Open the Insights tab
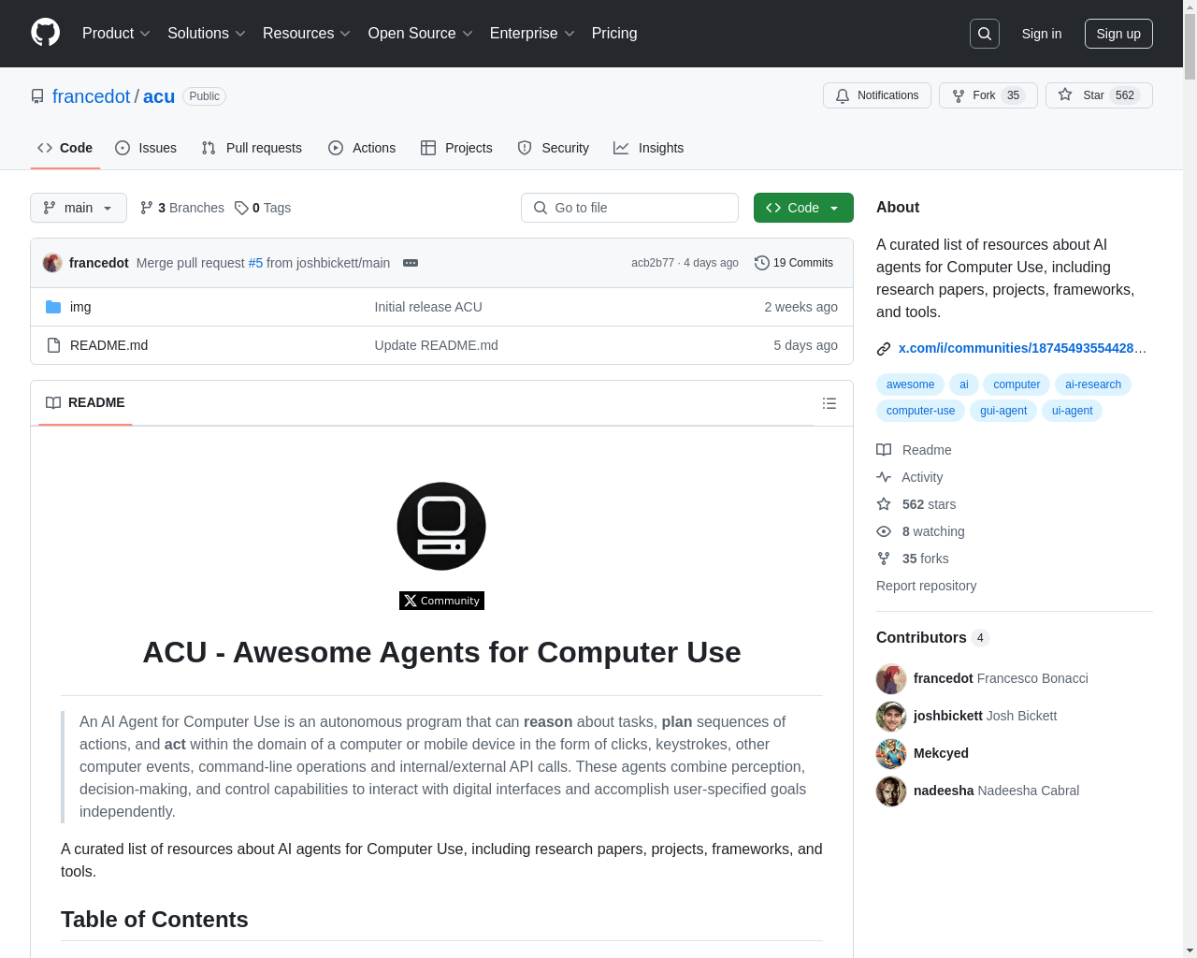 coord(649,148)
